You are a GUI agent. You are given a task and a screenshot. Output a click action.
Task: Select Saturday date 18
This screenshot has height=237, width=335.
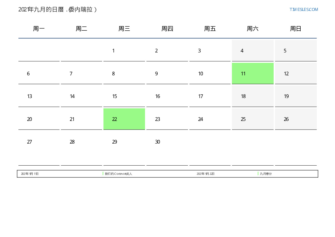[252, 96]
